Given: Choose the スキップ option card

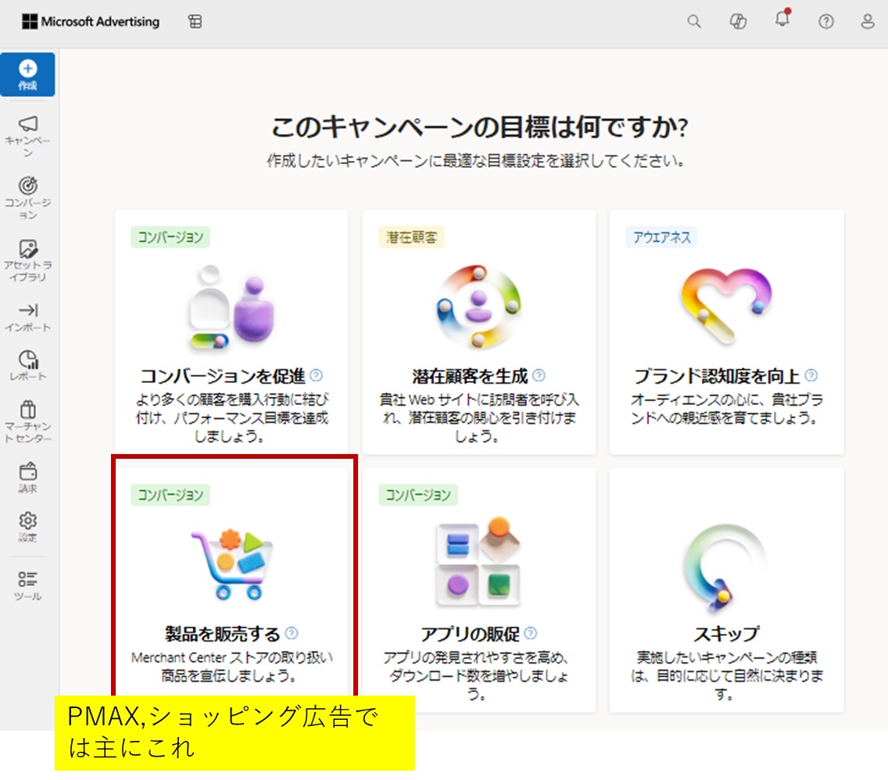Looking at the screenshot, I should point(726,590).
